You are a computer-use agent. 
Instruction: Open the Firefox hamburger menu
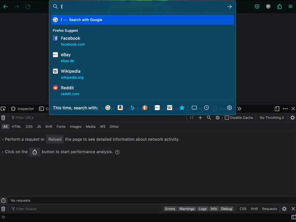tap(290, 7)
